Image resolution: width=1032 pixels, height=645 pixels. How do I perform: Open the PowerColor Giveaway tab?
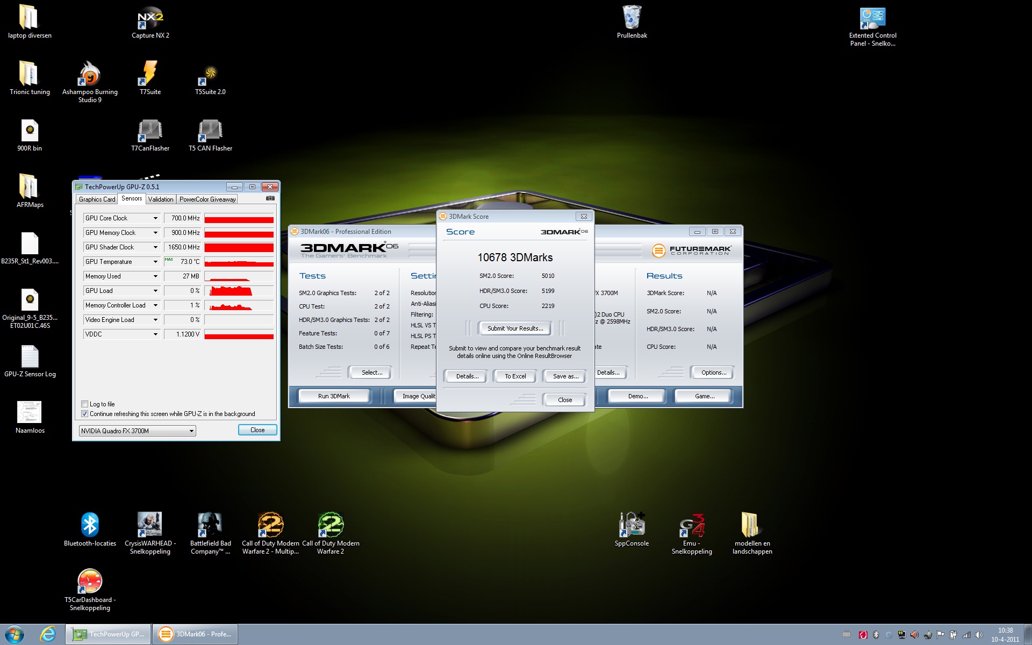coord(207,199)
